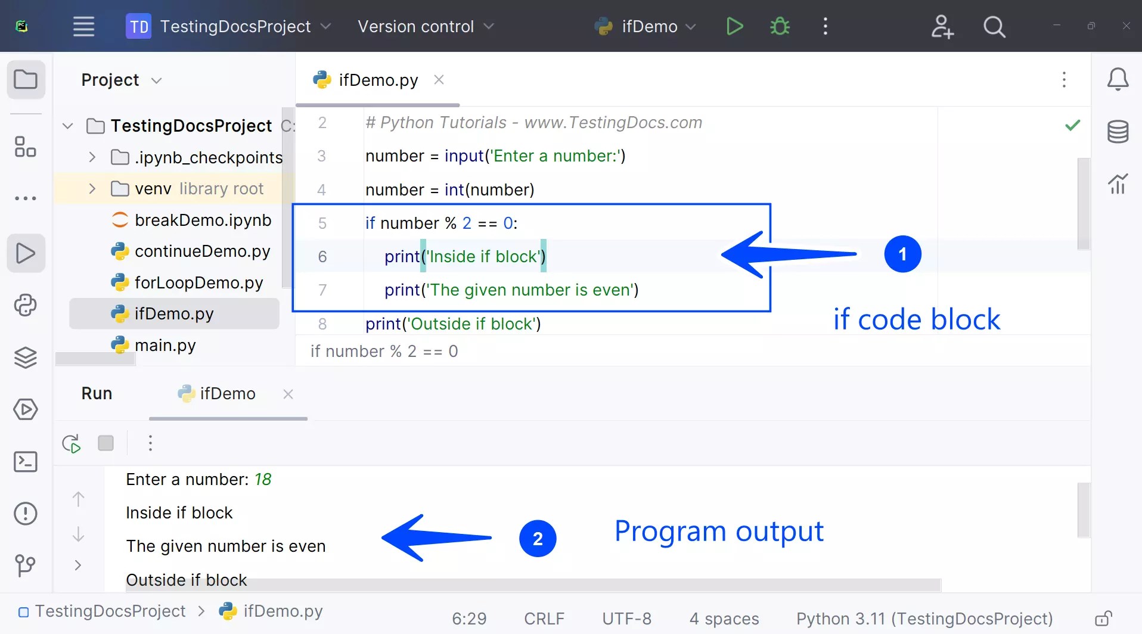Open the Version control dropdown
The height and width of the screenshot is (634, 1142).
click(x=426, y=26)
